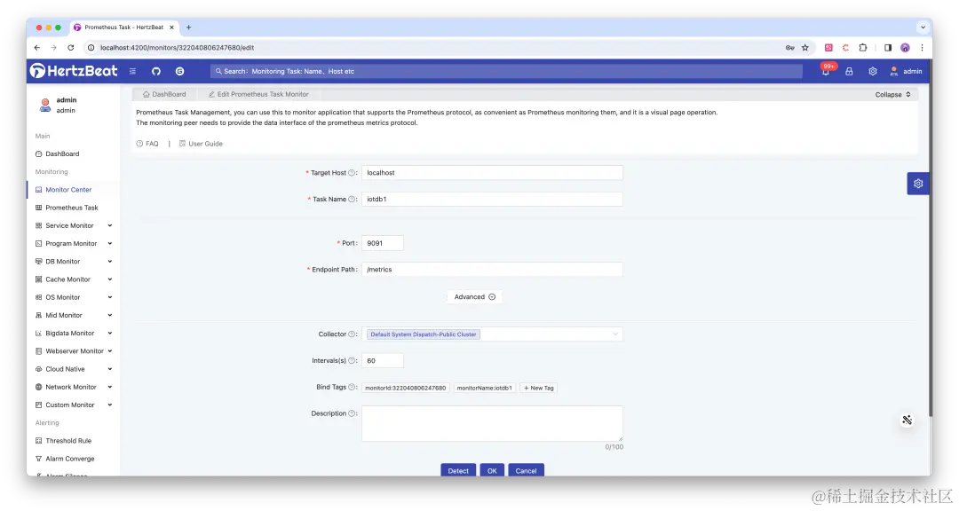Open the FAQ link
The height and width of the screenshot is (511, 959).
147,144
